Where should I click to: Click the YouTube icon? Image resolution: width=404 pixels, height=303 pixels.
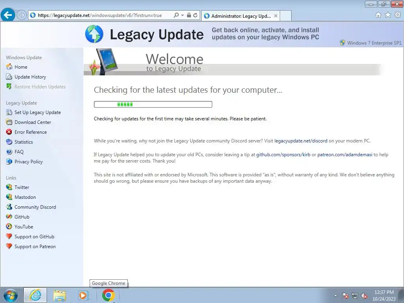click(9, 227)
